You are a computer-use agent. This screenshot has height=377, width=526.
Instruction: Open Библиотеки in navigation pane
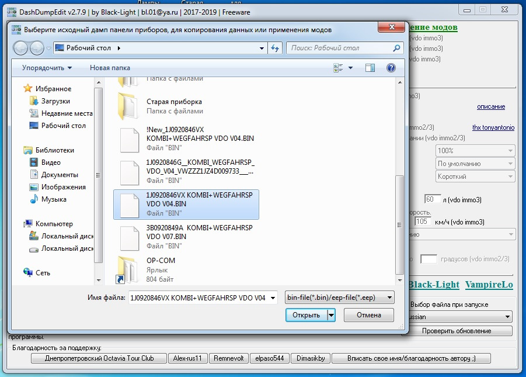coord(55,150)
